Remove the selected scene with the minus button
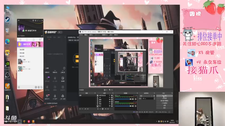Viewport: 225px width, 126px height. [x=82, y=109]
